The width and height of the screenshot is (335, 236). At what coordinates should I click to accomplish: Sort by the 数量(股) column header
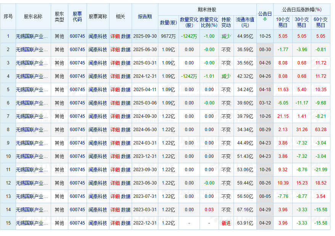tap(168, 22)
